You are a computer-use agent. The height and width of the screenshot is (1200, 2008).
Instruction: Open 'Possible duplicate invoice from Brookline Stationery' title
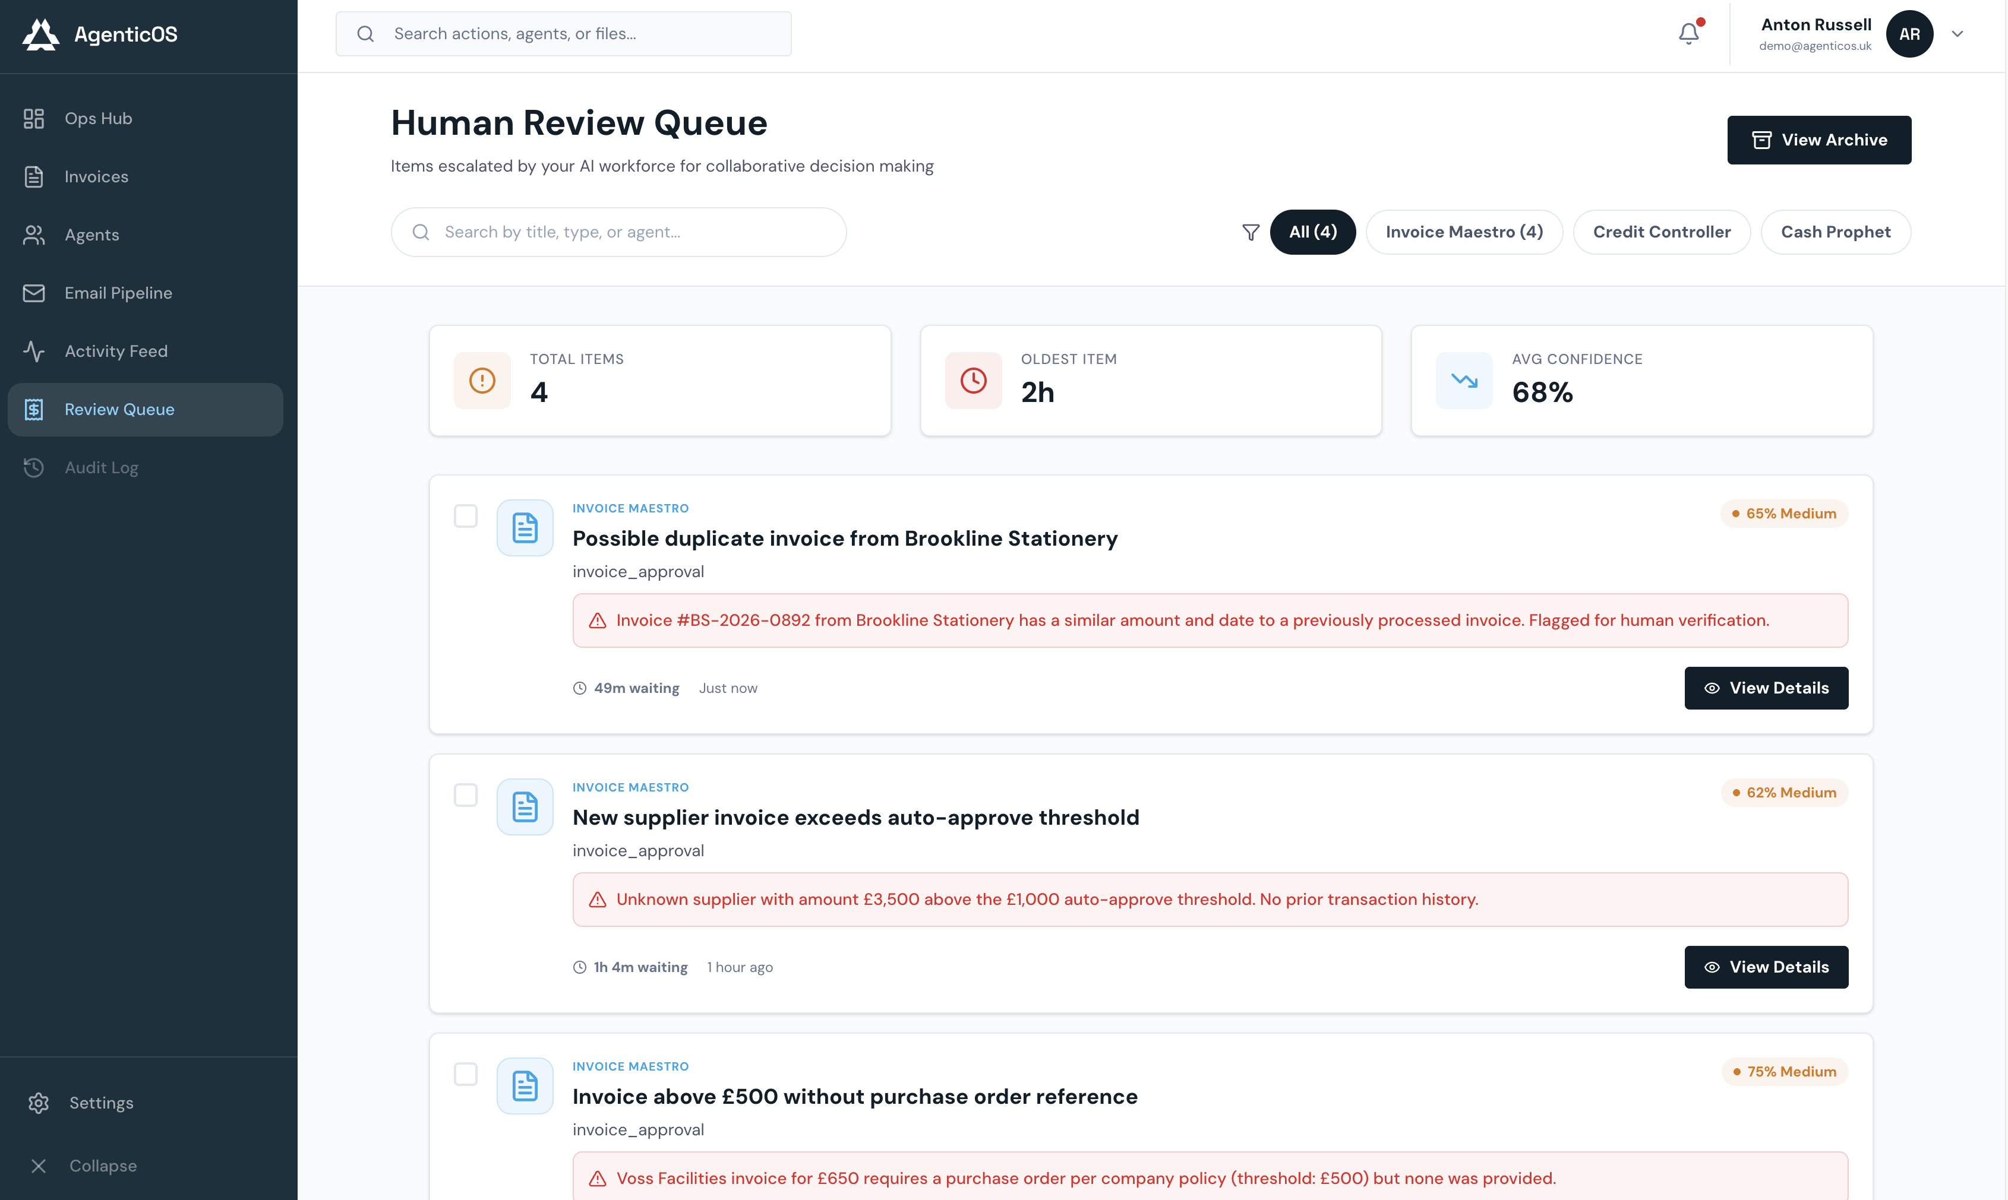(x=845, y=539)
